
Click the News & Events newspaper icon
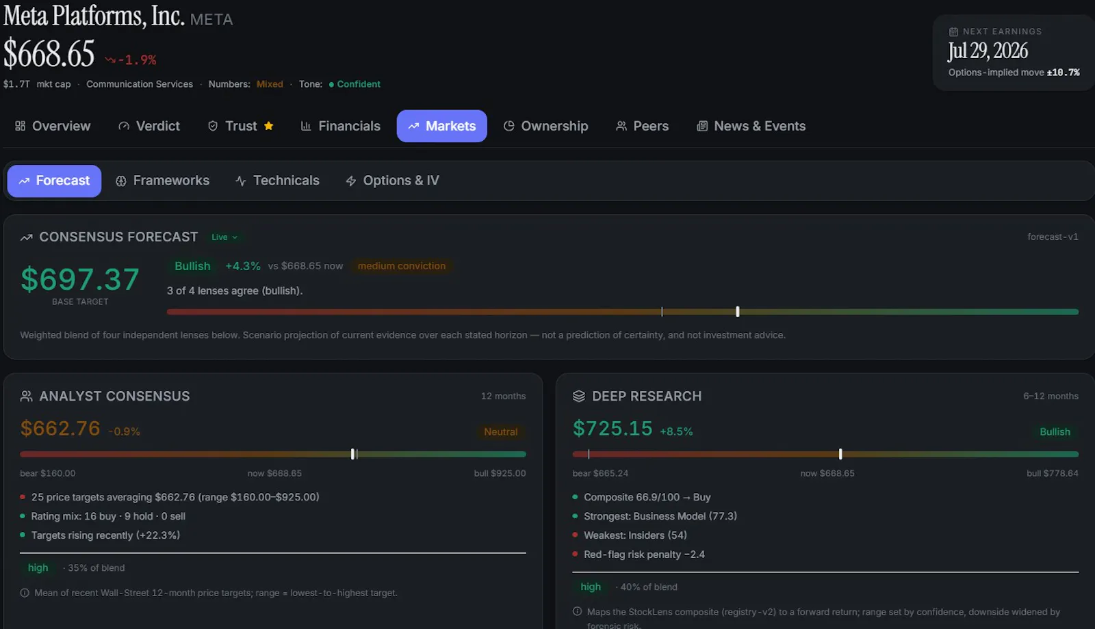pos(702,126)
